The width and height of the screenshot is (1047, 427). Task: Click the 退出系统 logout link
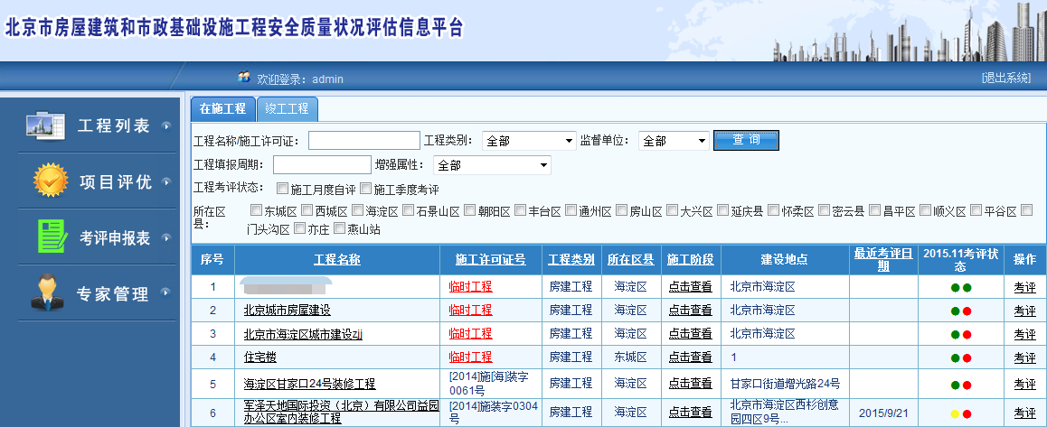coord(1005,78)
